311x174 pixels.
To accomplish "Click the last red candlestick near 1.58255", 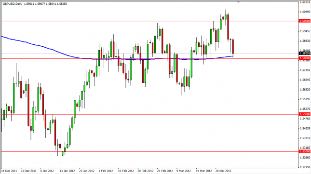I will pos(233,47).
